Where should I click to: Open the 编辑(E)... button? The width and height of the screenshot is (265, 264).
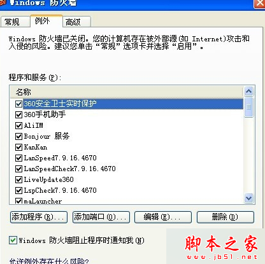point(163,217)
